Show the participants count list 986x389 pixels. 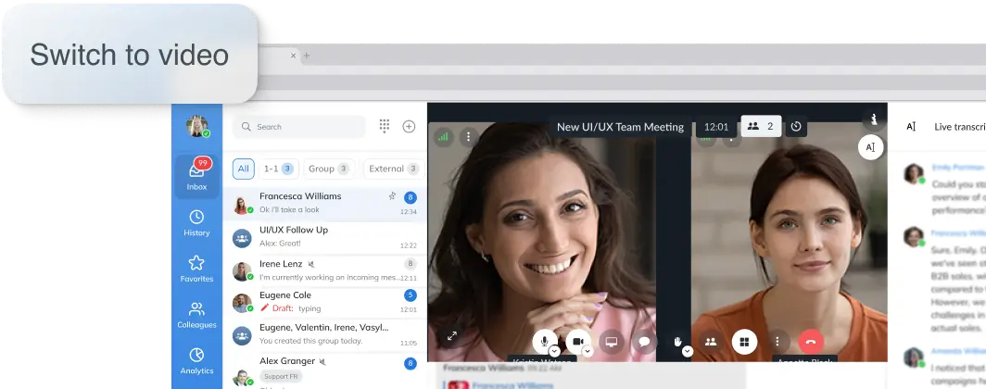click(761, 127)
